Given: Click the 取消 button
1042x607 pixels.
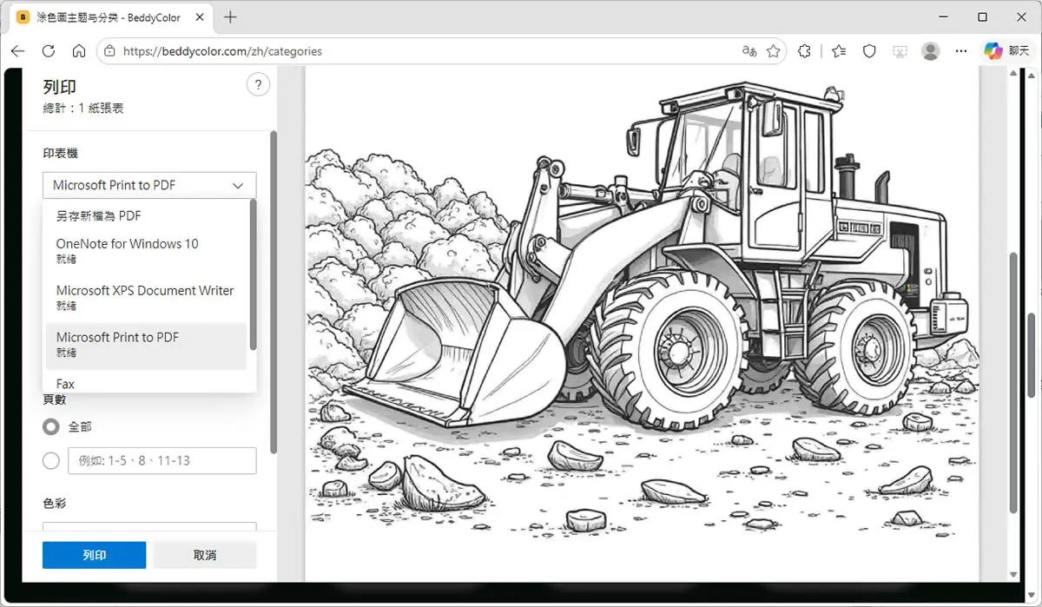Looking at the screenshot, I should click(205, 555).
